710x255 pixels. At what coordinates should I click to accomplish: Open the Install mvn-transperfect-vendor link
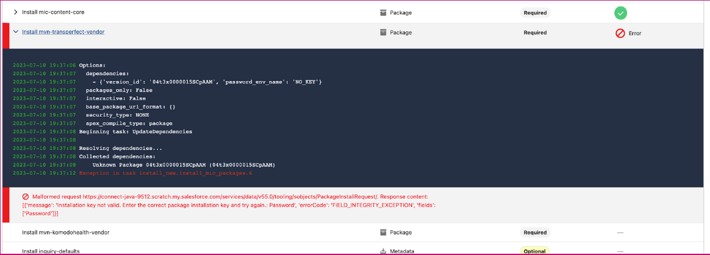point(63,32)
